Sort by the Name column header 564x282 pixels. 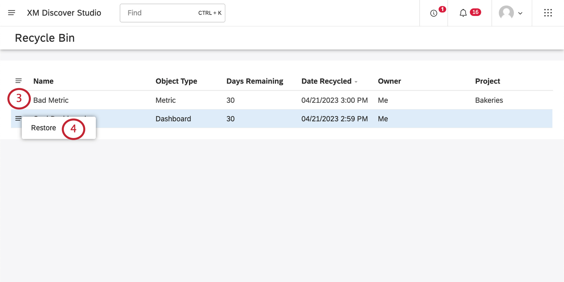click(43, 81)
